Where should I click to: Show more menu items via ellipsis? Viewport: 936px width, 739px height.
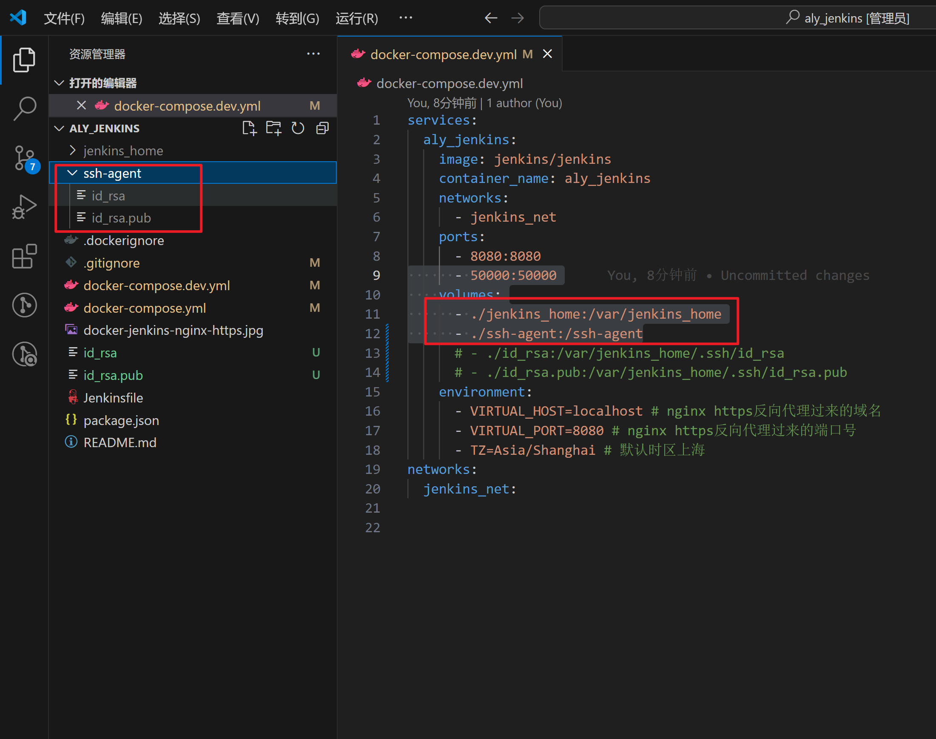pyautogui.click(x=406, y=18)
